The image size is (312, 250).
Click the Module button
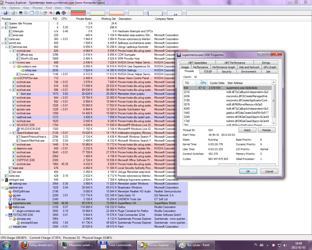(x=266, y=130)
